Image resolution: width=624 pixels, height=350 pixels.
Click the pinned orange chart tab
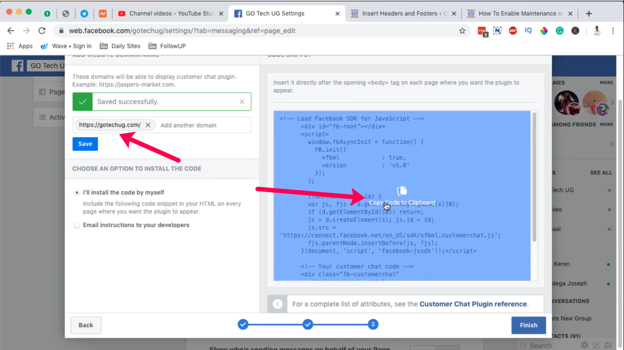click(x=103, y=14)
